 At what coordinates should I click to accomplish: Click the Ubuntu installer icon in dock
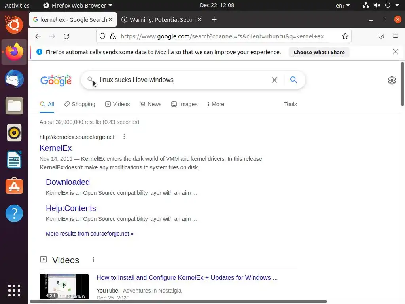(x=14, y=25)
